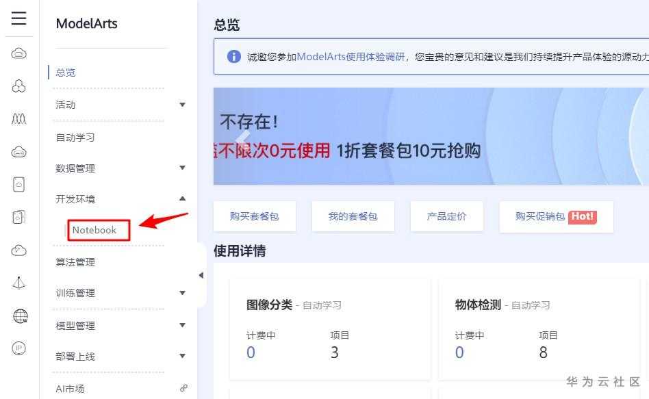Click the 图像分类 card title
Screen dimensions: 649x399
[x=270, y=305]
